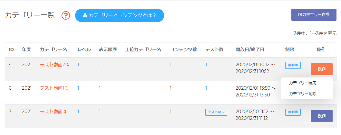This screenshot has height=135, width=341.
Task: Click the カテゴリー名 column header
Action: pos(53,50)
